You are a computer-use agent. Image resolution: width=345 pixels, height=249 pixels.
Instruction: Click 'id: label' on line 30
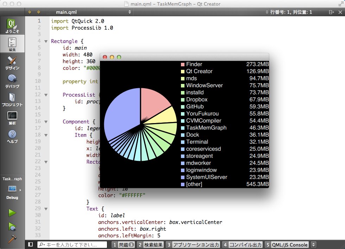click(112, 215)
